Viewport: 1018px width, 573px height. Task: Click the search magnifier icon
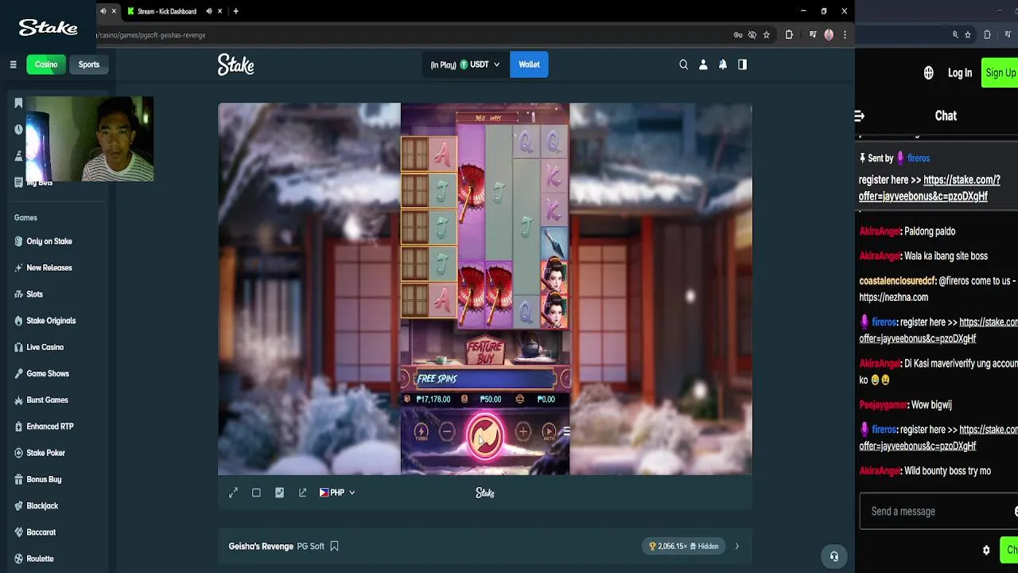click(x=683, y=64)
